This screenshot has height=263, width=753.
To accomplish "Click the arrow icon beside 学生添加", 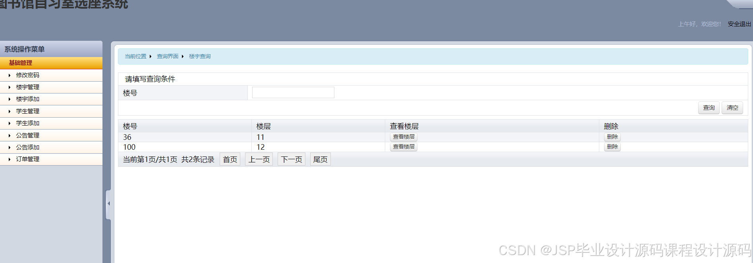I will [10, 123].
